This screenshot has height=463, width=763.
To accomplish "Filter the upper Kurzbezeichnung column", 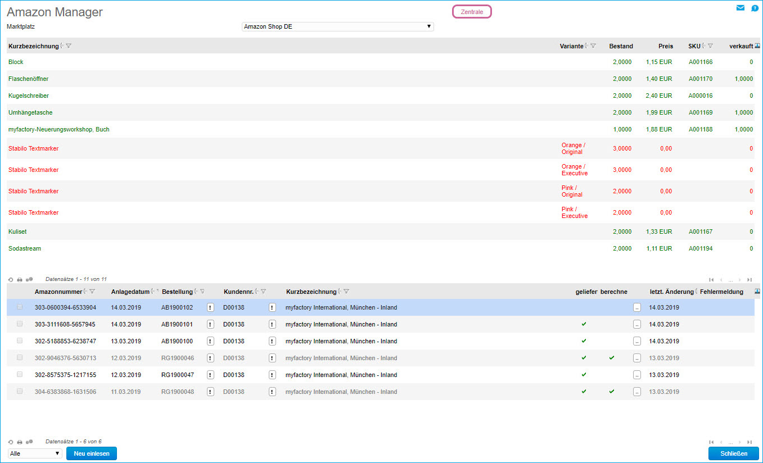I will (x=69, y=46).
